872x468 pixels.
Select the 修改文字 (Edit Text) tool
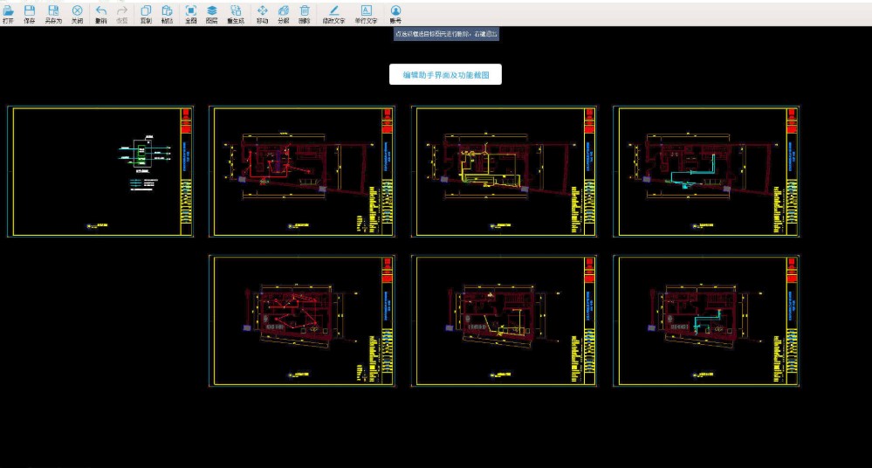click(x=333, y=12)
